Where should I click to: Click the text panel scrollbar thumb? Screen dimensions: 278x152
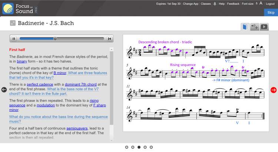[x=111, y=88]
